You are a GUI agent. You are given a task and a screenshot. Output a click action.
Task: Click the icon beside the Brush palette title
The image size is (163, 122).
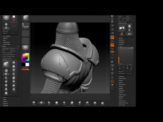click(x=18, y=46)
